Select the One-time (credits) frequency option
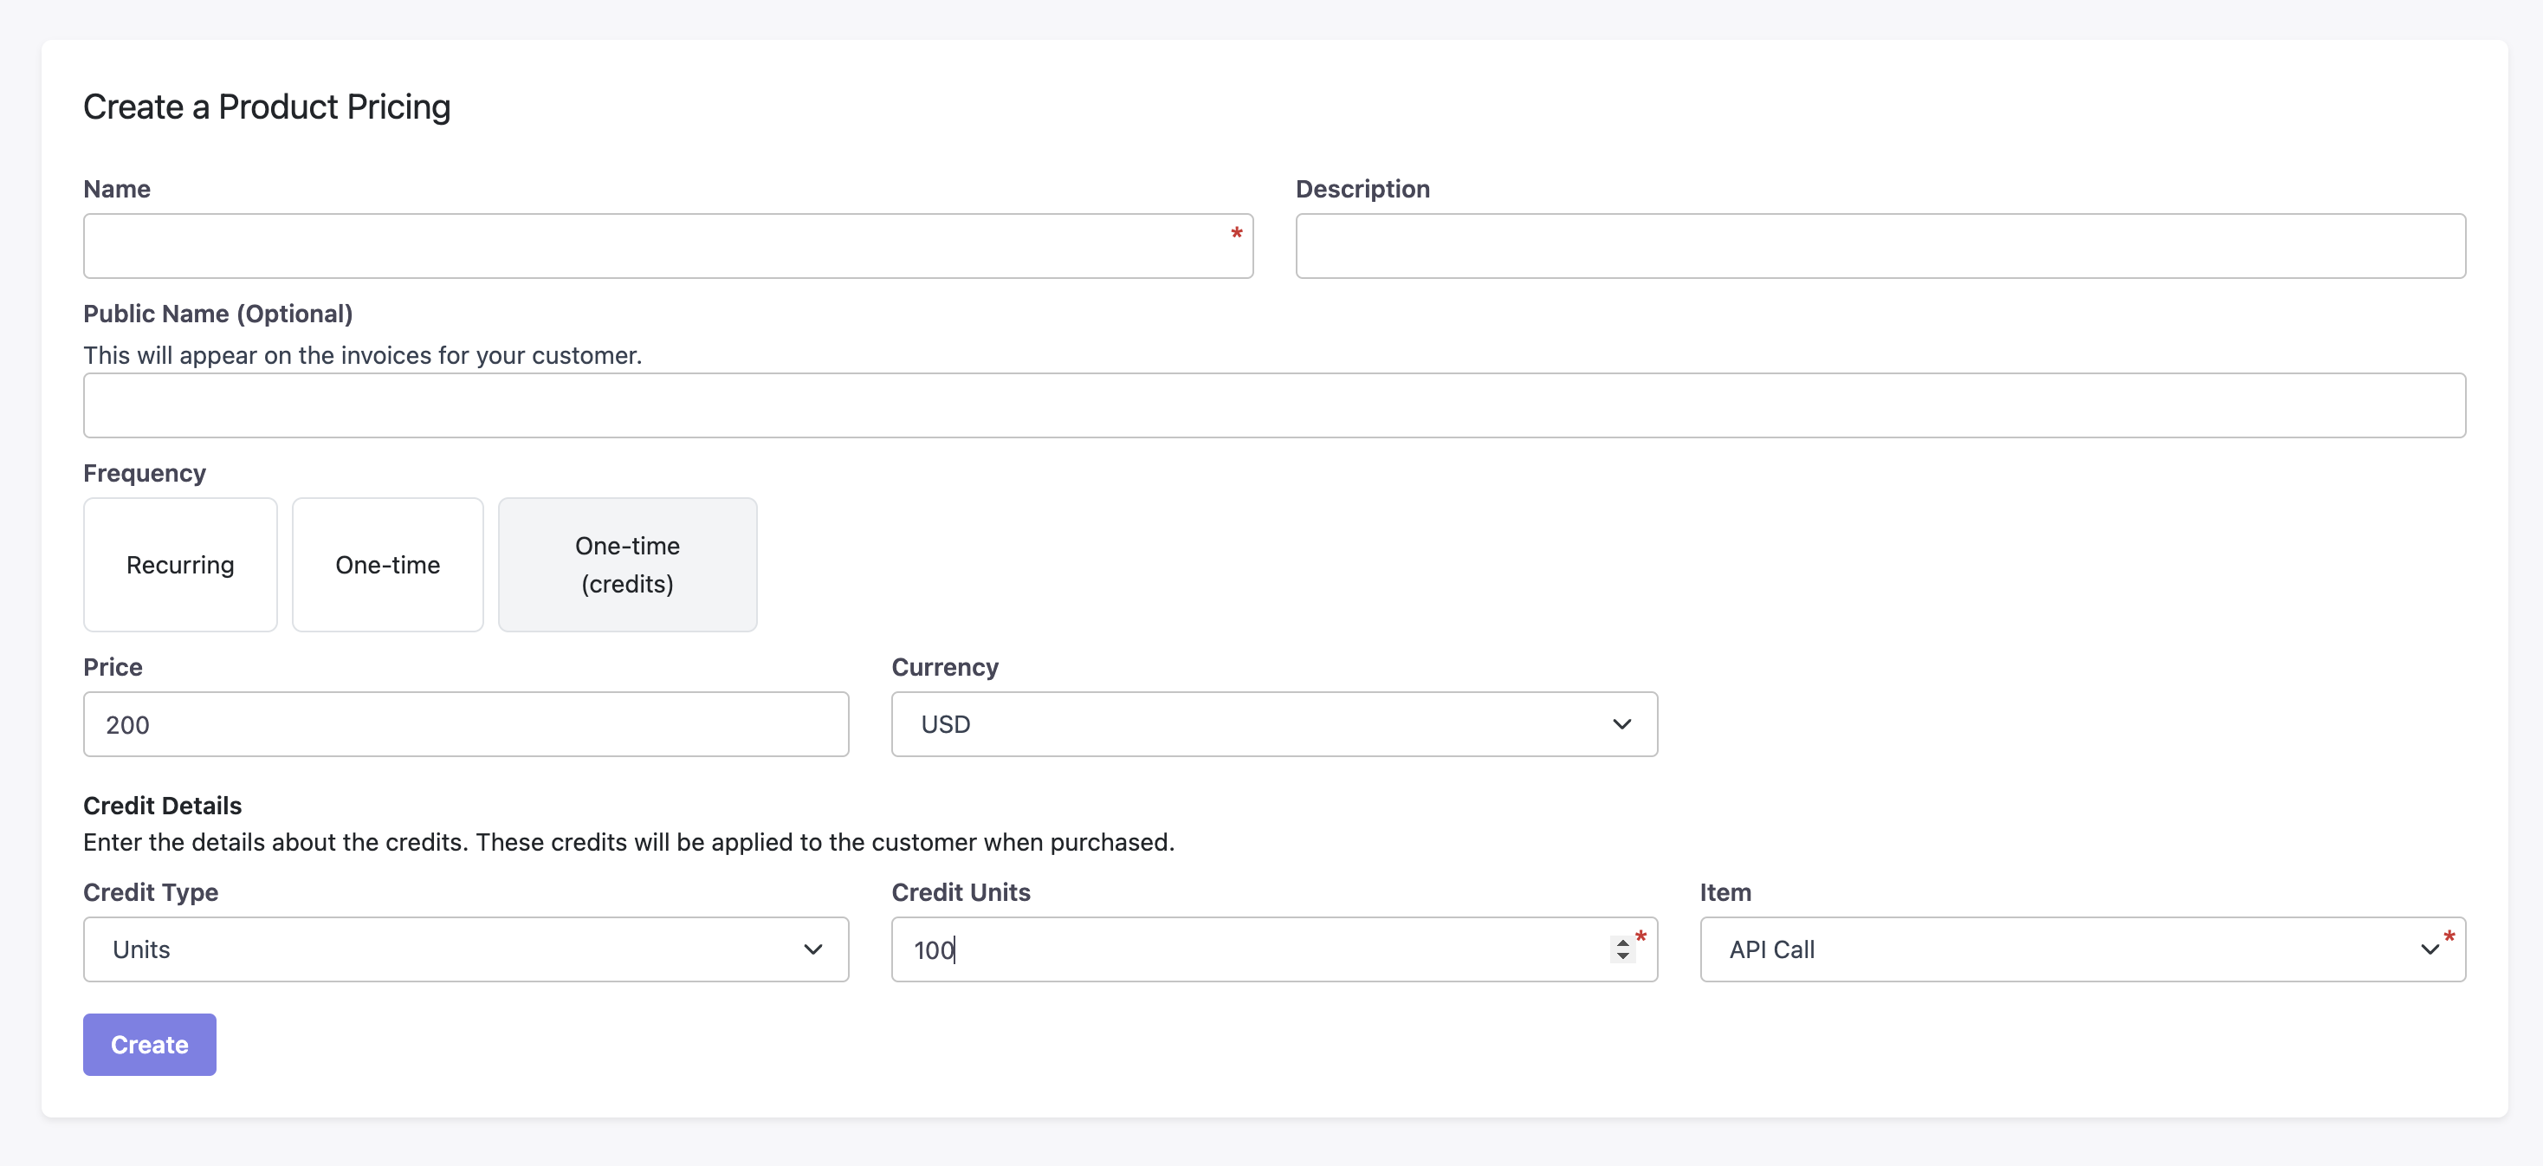 (x=627, y=564)
